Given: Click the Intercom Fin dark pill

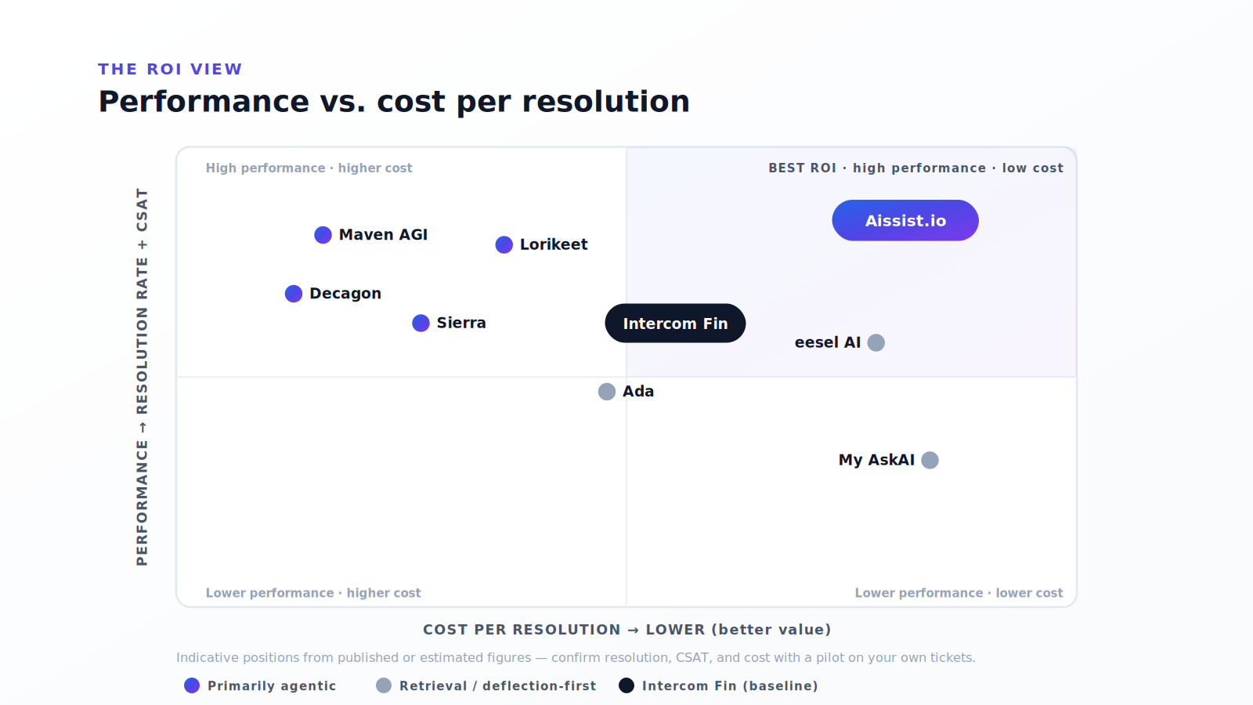Looking at the screenshot, I should coord(675,323).
